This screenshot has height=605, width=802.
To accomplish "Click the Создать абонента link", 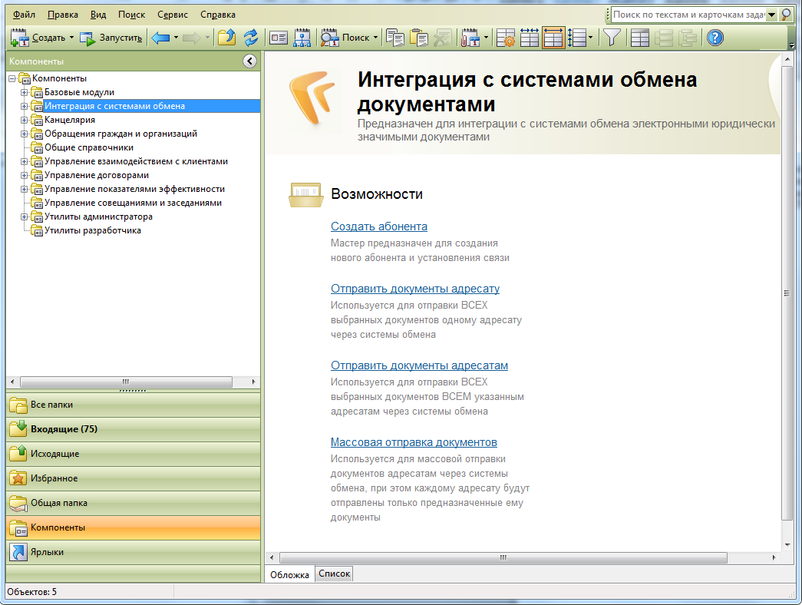I will coord(379,226).
